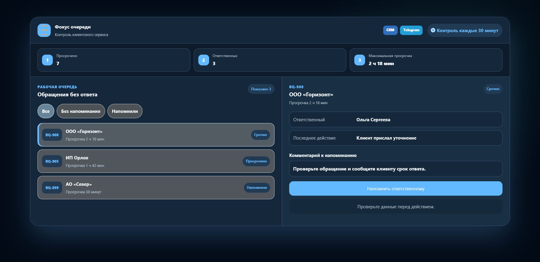The width and height of the screenshot is (540, 262).
Task: Open the CRM integration badge
Action: (390, 30)
